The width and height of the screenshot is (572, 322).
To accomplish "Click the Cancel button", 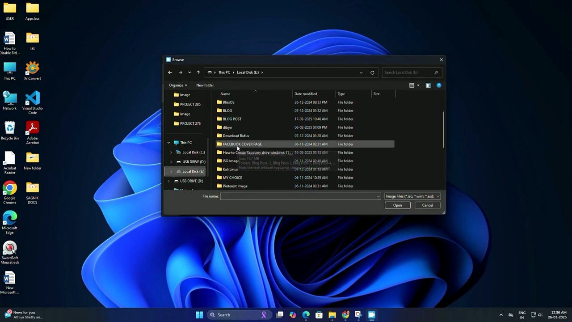I will pos(427,205).
